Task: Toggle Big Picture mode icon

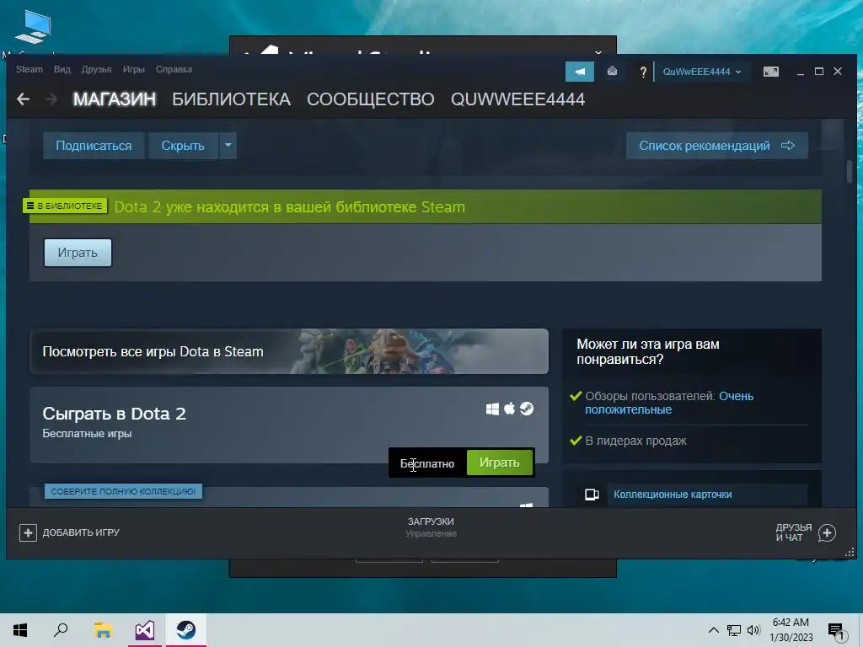Action: [770, 72]
